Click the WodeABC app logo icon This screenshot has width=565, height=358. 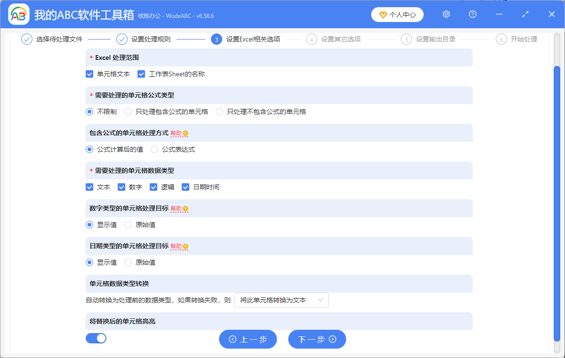18,15
